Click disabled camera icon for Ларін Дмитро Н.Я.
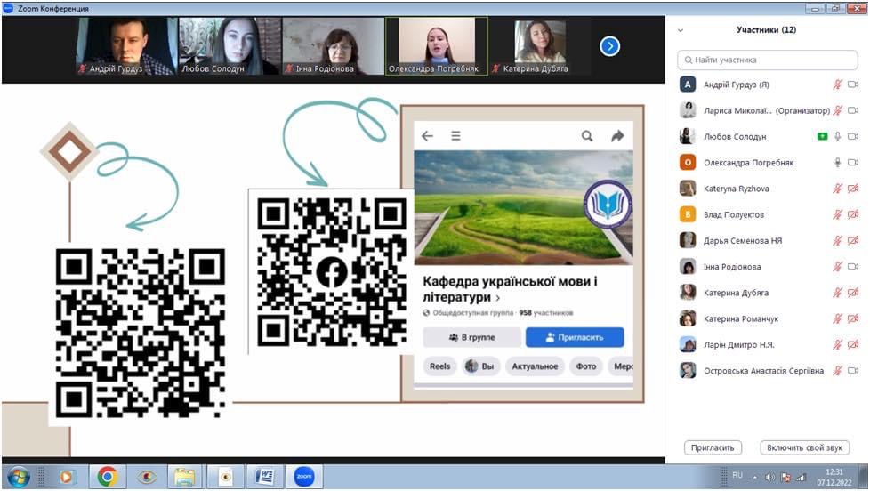This screenshot has width=870, height=491. (853, 345)
